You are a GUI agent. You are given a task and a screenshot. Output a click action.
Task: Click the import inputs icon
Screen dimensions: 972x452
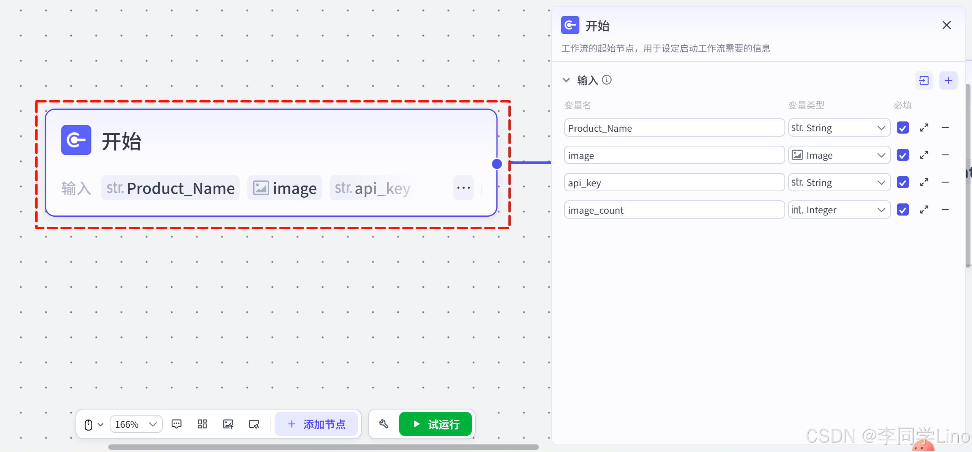[924, 80]
